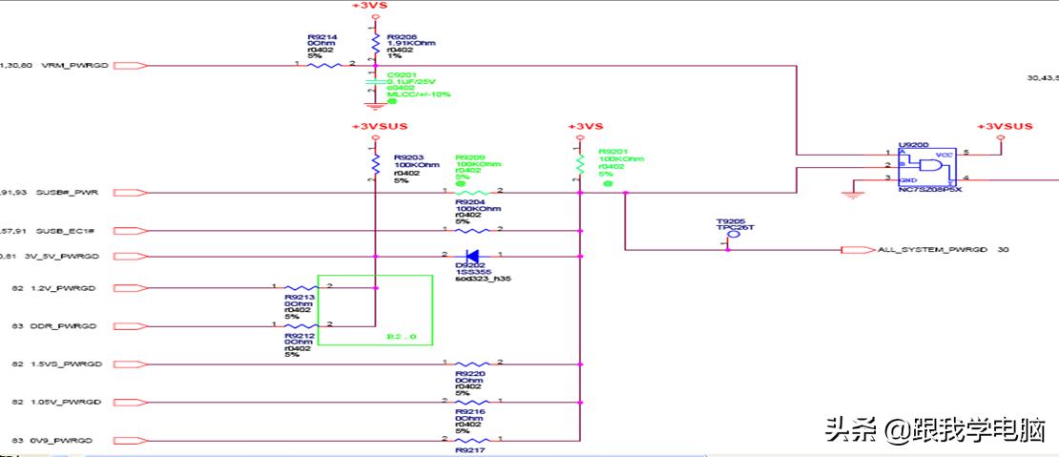Image resolution: width=1059 pixels, height=457 pixels.
Task: Click the R9214 0 Ohm resistor symbol
Action: pos(324,65)
